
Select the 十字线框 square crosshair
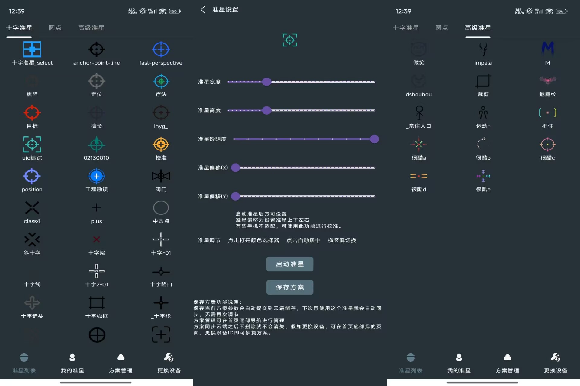96,303
